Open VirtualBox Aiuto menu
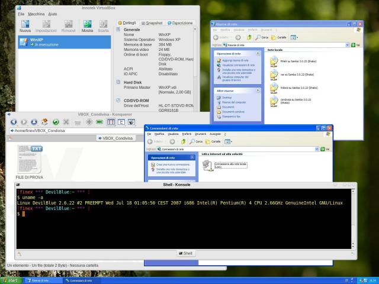This screenshot has height=284, width=379. [53, 14]
